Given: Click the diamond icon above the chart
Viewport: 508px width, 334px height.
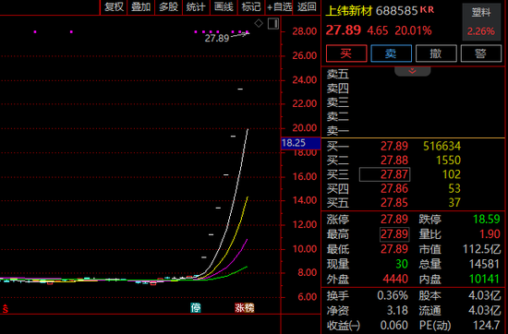Looking at the screenshot, I should click(x=259, y=23).
